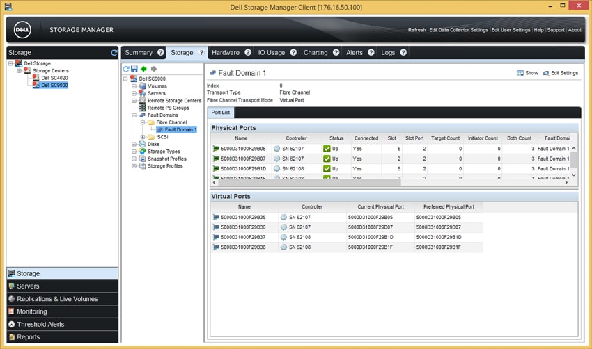The image size is (592, 349).
Task: Click the Physical Ports scroll right arrow
Action: (566, 182)
